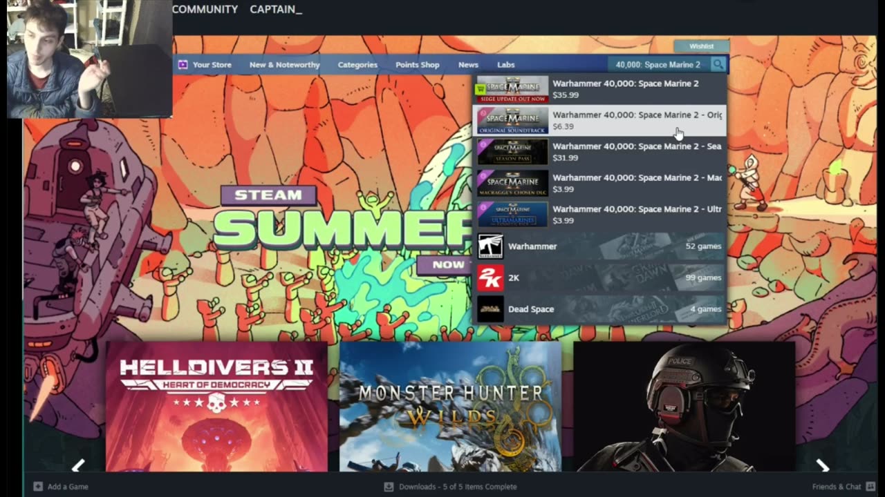Click the Steam Summer sale banner title
The height and width of the screenshot is (497, 885).
342,217
